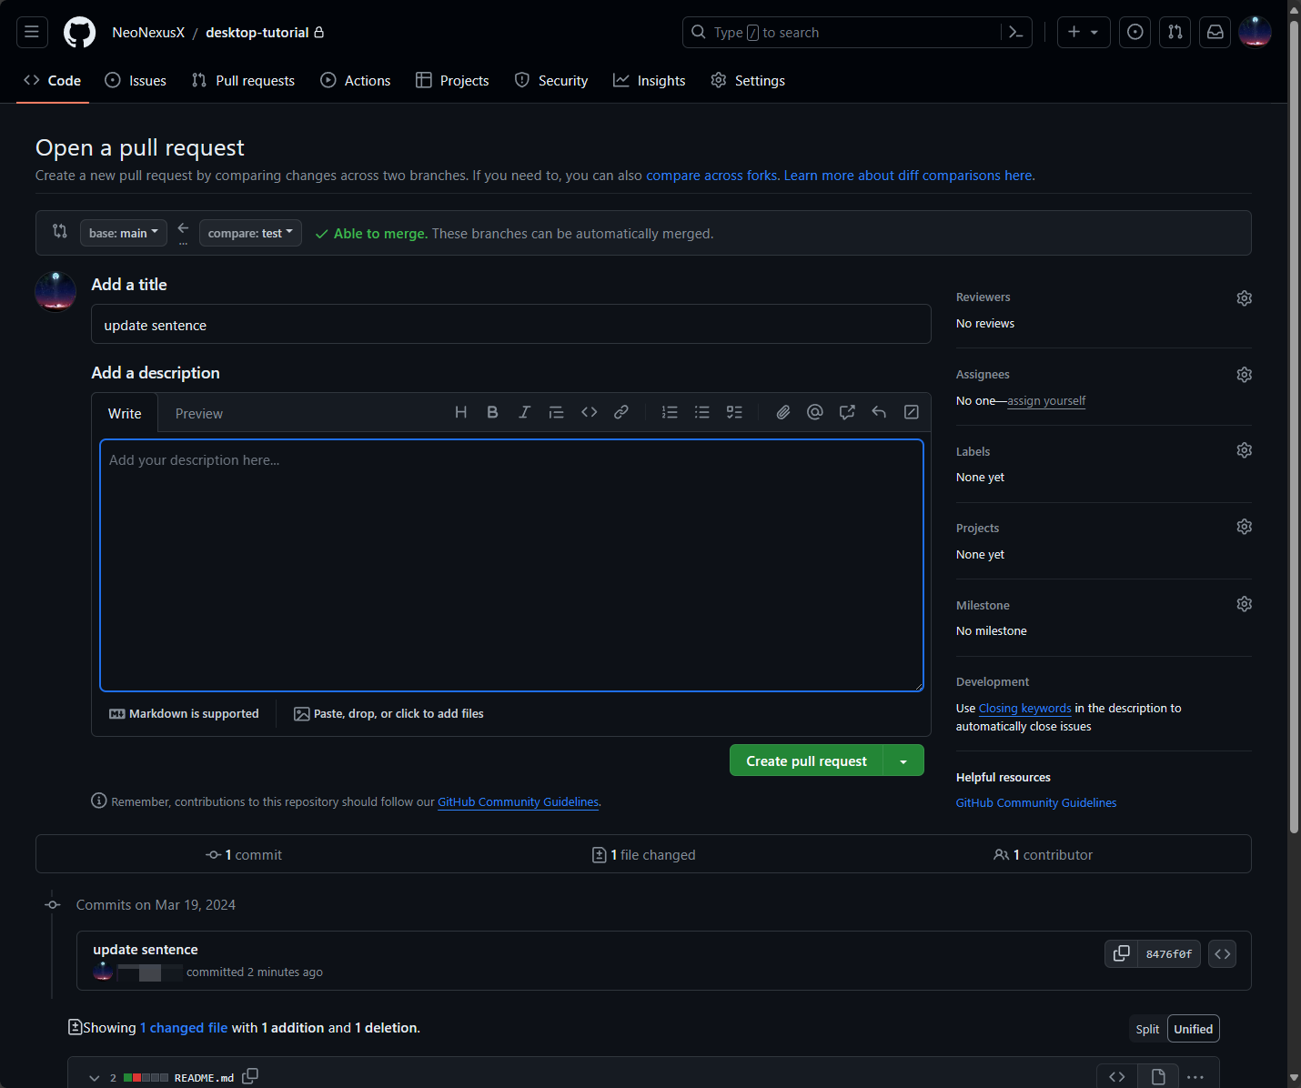Edit Milestone with gear icon
Image resolution: width=1301 pixels, height=1088 pixels.
(x=1244, y=604)
